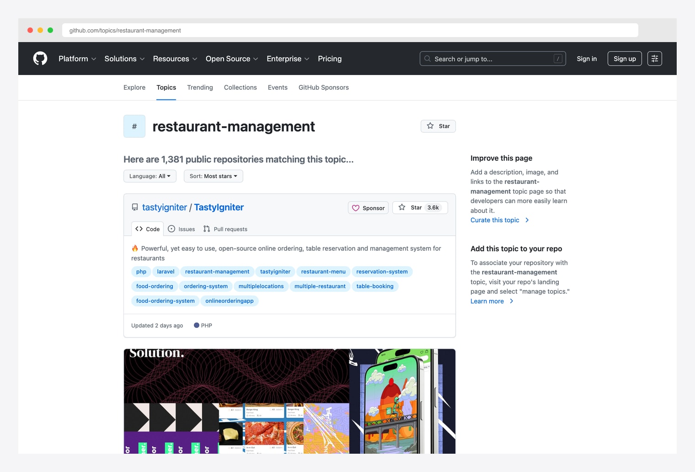Viewport: 695px width, 472px height.
Task: Click chevron next to Curate this topic
Action: tap(527, 220)
